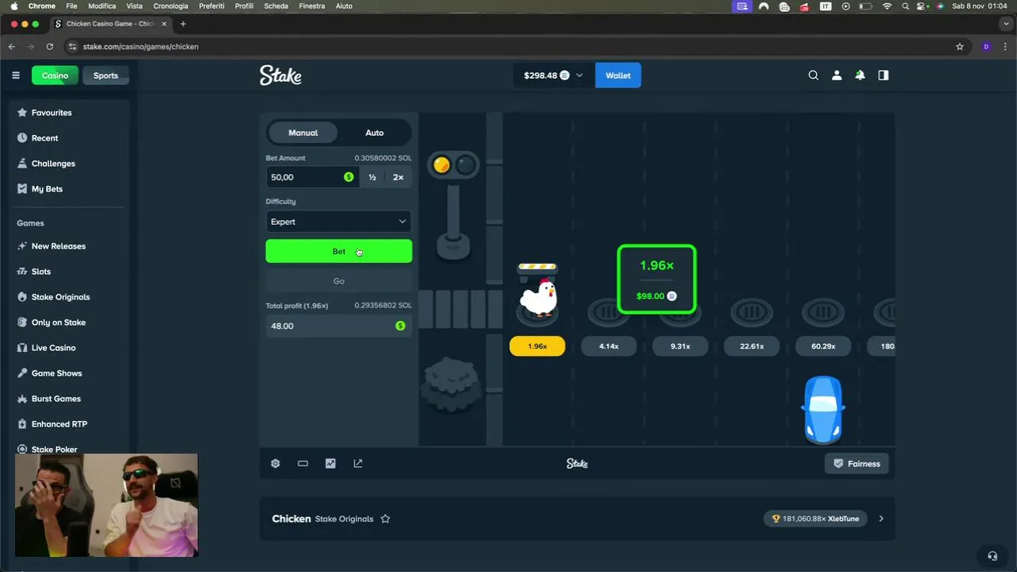Image resolution: width=1017 pixels, height=572 pixels.
Task: Click the browser address bar URL
Action: (x=141, y=47)
